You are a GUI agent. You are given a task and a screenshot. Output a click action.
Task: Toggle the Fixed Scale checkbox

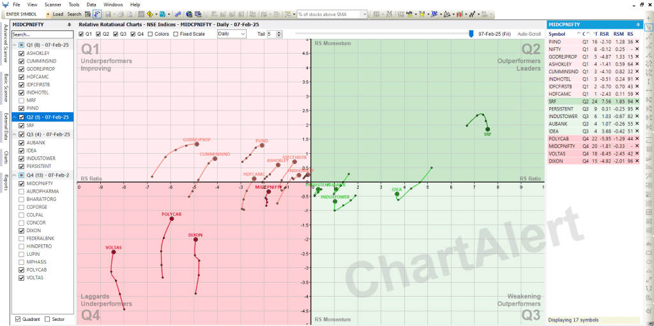[x=176, y=34]
